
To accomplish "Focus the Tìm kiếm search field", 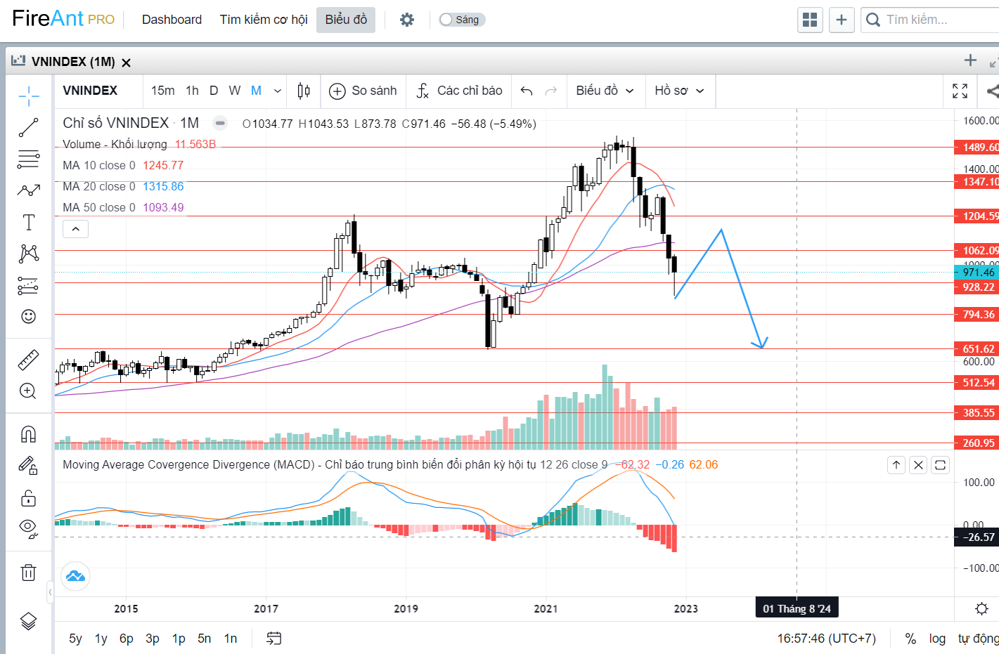I will coord(935,20).
